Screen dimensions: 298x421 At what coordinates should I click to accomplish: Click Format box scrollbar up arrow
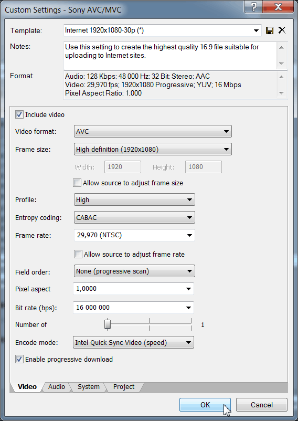click(281, 77)
